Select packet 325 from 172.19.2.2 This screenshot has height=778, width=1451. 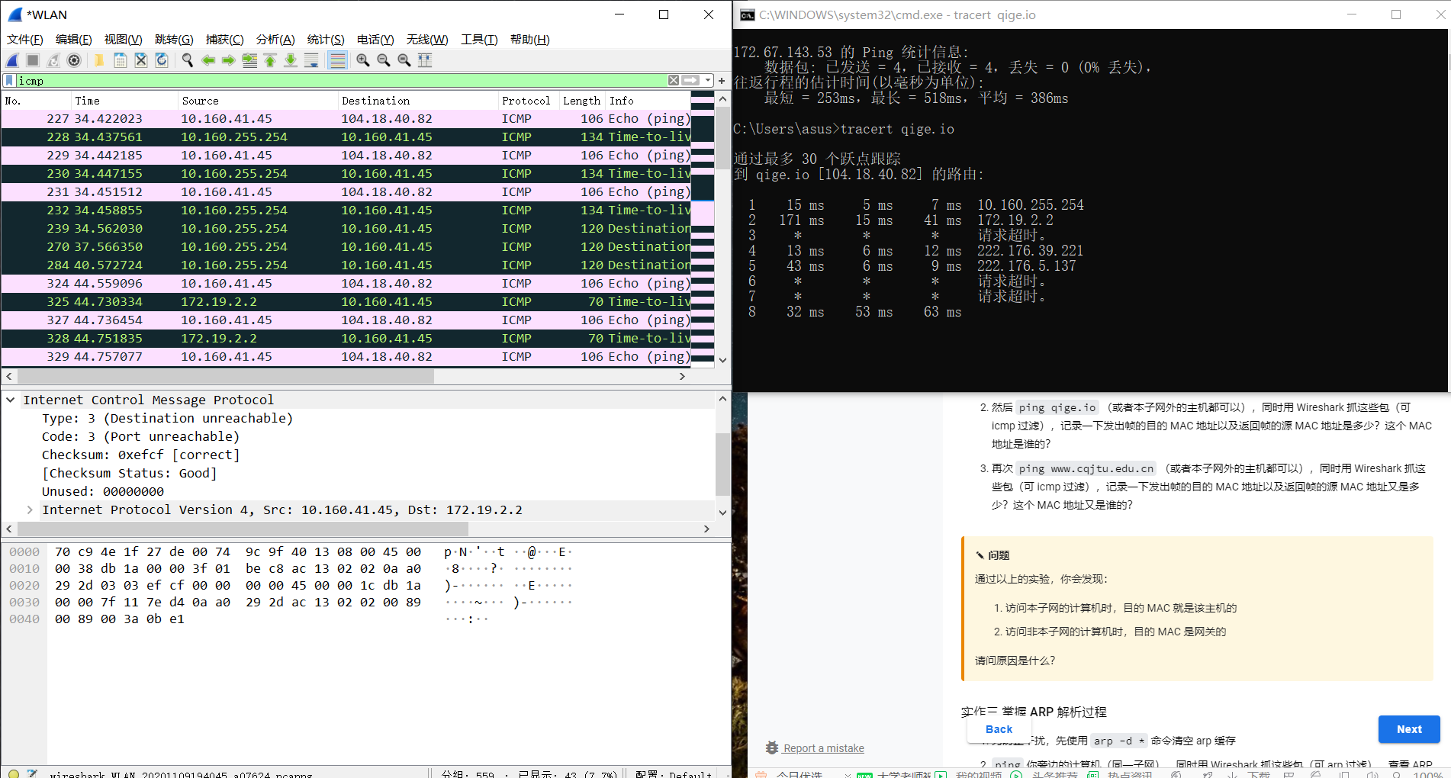pos(346,302)
